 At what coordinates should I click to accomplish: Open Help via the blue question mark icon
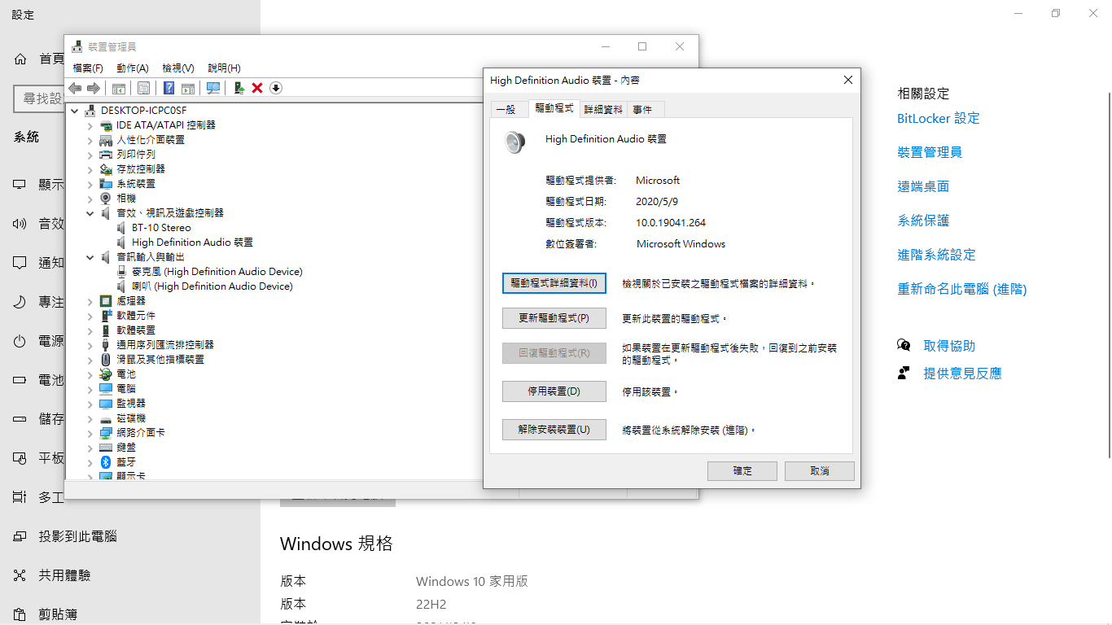click(x=169, y=88)
